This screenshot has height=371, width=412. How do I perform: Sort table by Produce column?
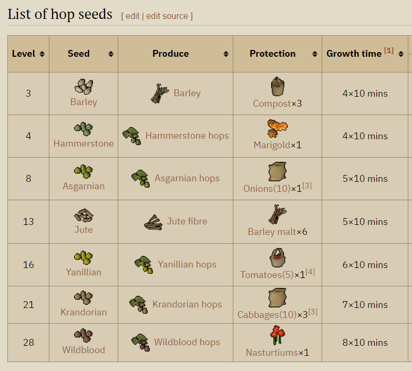[226, 54]
